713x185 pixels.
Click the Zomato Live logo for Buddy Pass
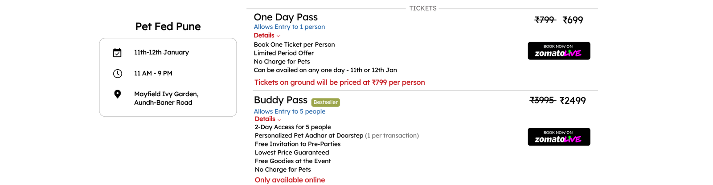coord(559,137)
